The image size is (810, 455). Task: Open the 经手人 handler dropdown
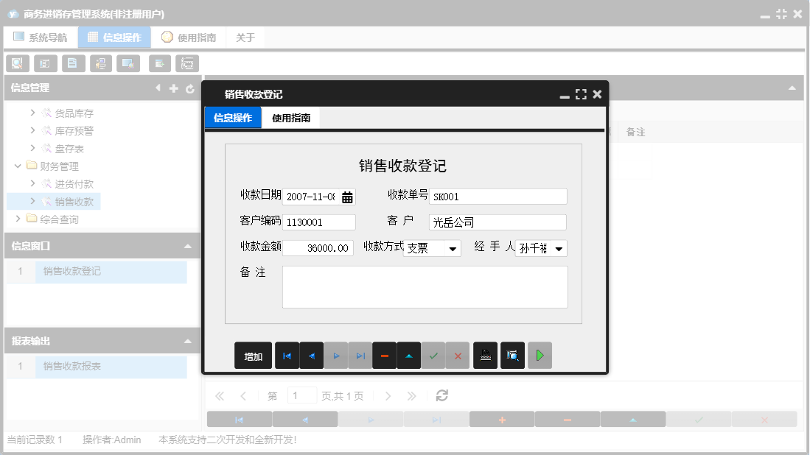(x=559, y=248)
